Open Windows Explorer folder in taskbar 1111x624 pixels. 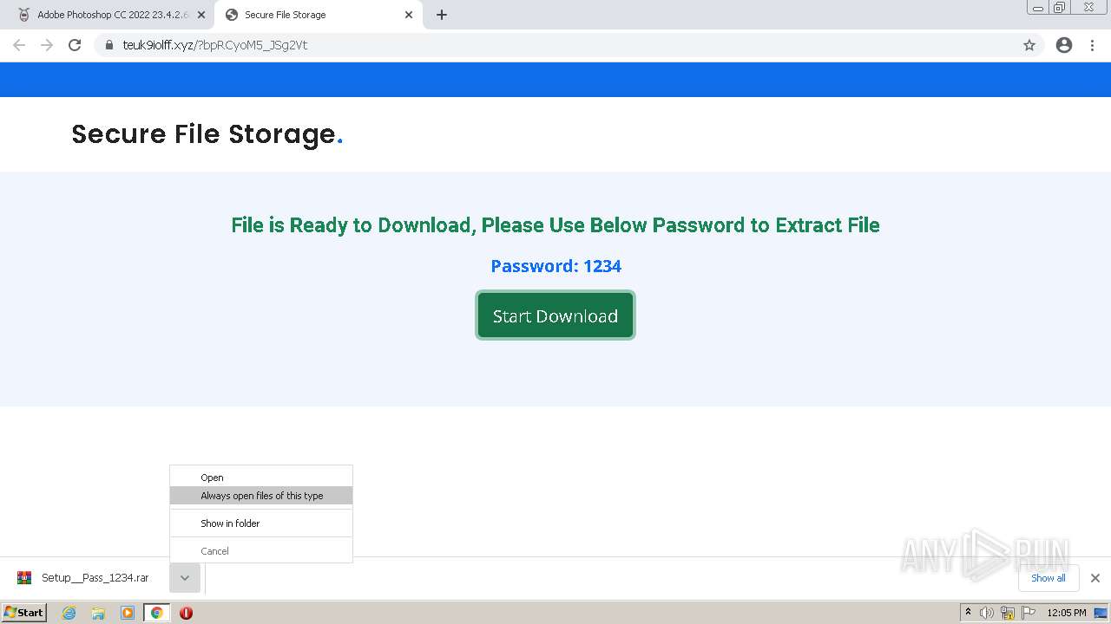point(98,613)
